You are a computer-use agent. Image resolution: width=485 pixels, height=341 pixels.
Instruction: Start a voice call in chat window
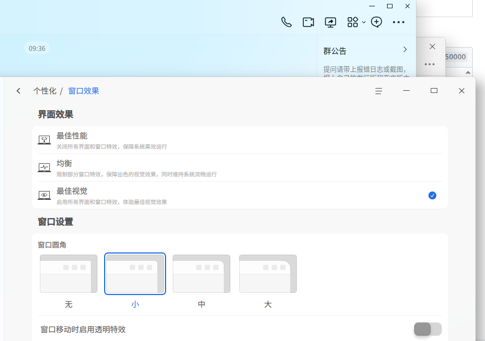pyautogui.click(x=286, y=22)
